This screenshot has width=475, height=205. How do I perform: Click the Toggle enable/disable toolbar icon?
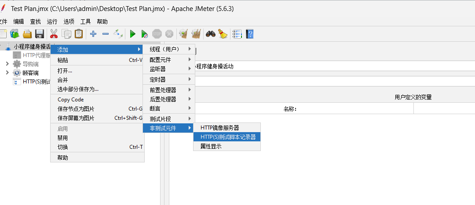click(118, 34)
